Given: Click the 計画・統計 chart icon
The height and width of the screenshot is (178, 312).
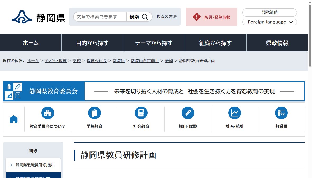Looking at the screenshot, I should pos(235,113).
